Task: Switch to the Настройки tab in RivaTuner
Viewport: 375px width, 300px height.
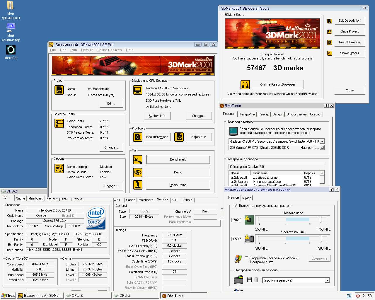Action: click(x=247, y=114)
